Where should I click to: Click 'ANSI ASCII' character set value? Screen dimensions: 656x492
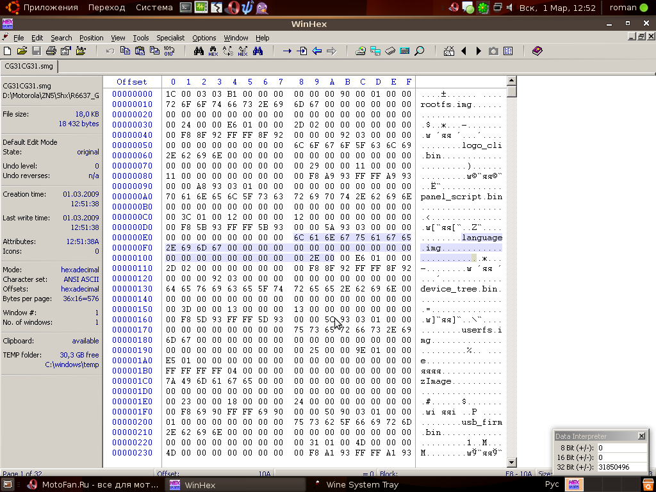[x=81, y=279]
